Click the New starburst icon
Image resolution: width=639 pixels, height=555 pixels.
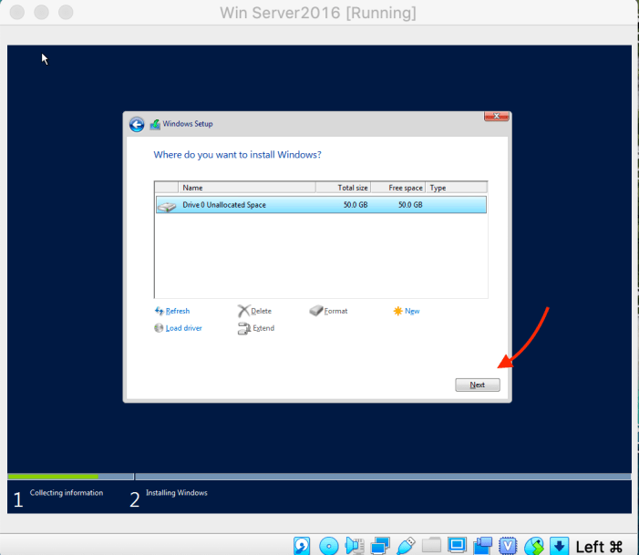(x=397, y=311)
